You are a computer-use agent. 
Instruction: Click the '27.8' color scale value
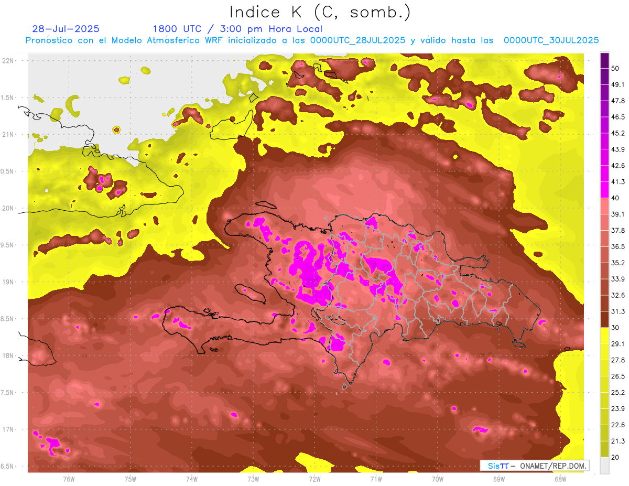(618, 360)
